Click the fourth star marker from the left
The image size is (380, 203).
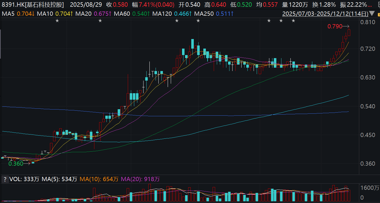pos(198,20)
